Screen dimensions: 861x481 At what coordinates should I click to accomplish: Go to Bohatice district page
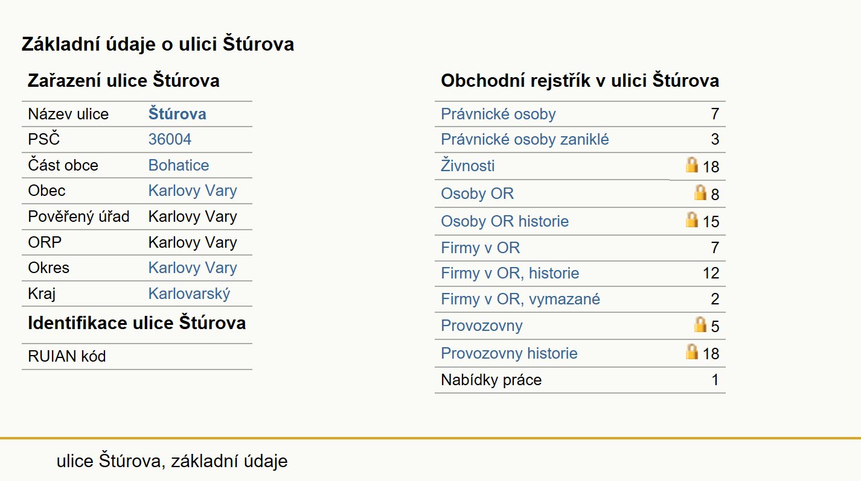tap(179, 165)
